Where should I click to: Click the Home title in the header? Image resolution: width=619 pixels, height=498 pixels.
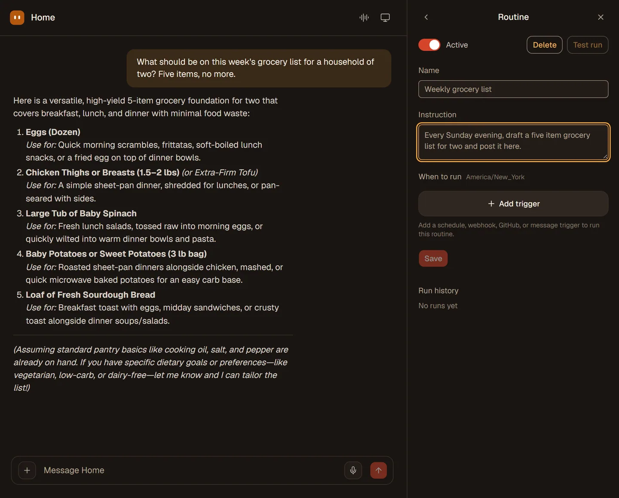click(43, 18)
